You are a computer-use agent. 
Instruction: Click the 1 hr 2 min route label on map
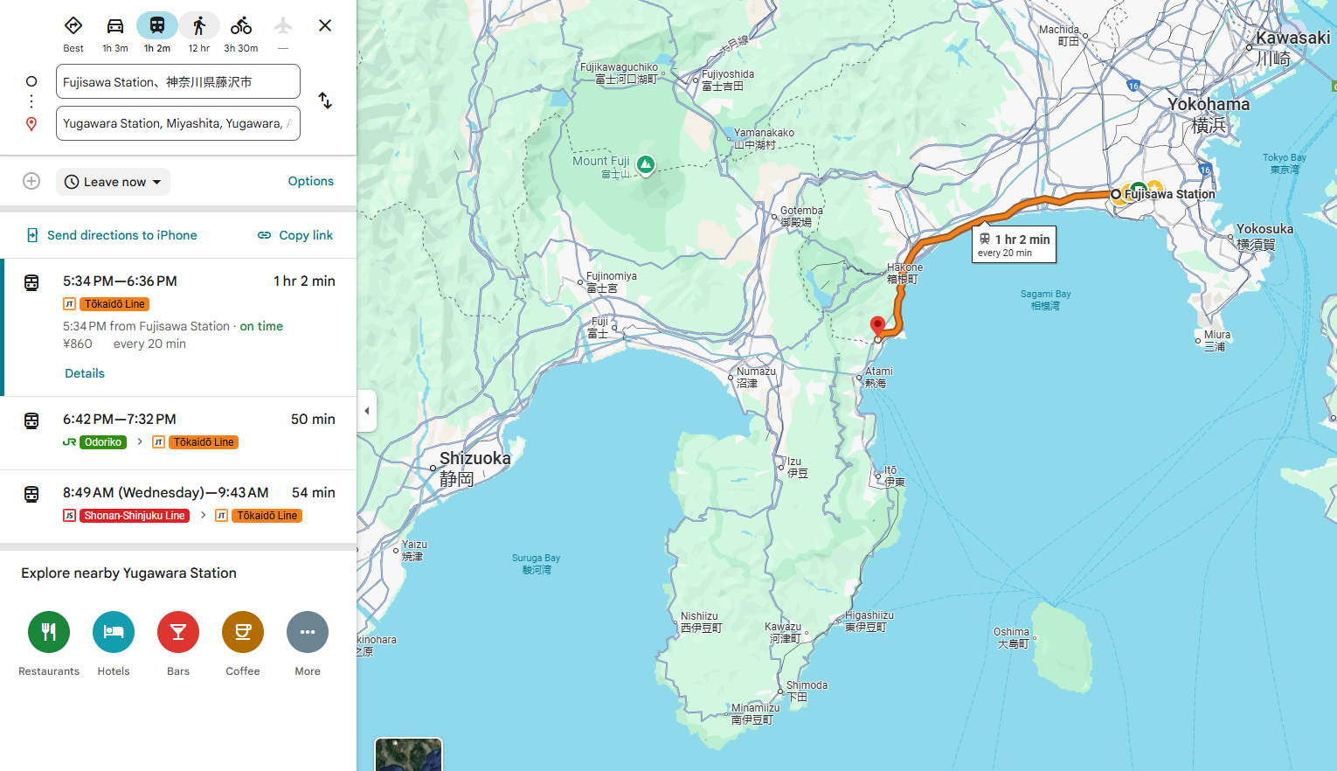pyautogui.click(x=1015, y=244)
